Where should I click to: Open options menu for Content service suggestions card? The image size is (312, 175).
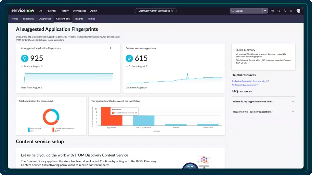point(220,48)
